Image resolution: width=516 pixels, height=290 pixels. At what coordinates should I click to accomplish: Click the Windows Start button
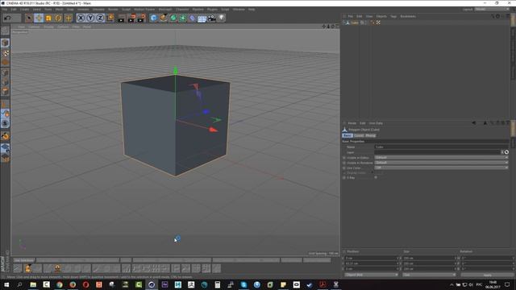coord(6,284)
